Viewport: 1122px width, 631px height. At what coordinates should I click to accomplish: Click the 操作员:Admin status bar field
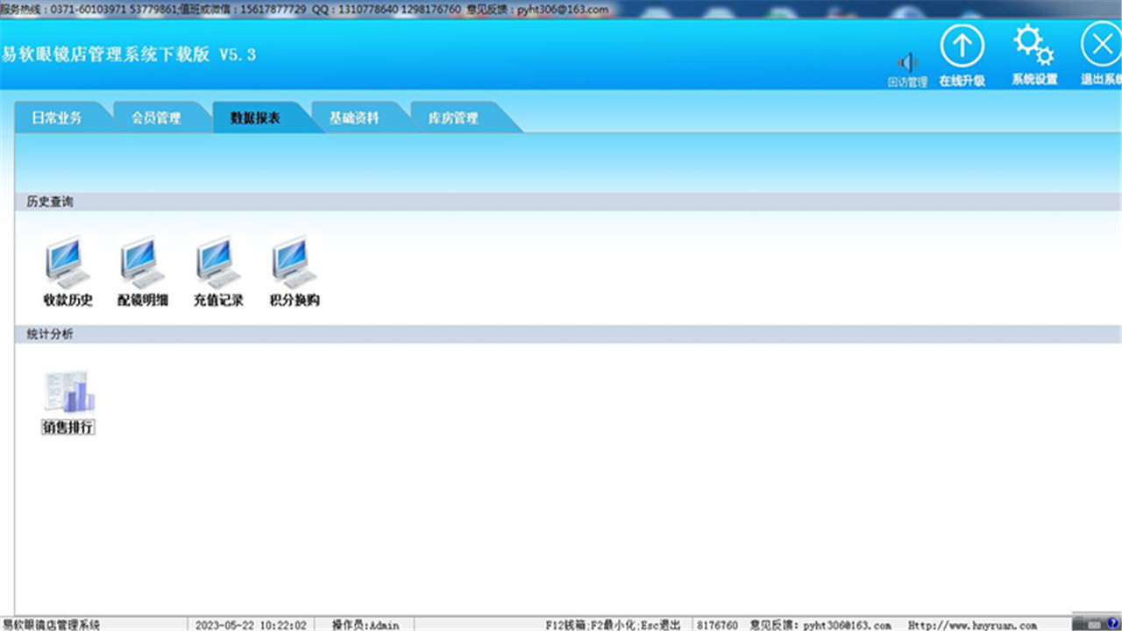tap(367, 625)
